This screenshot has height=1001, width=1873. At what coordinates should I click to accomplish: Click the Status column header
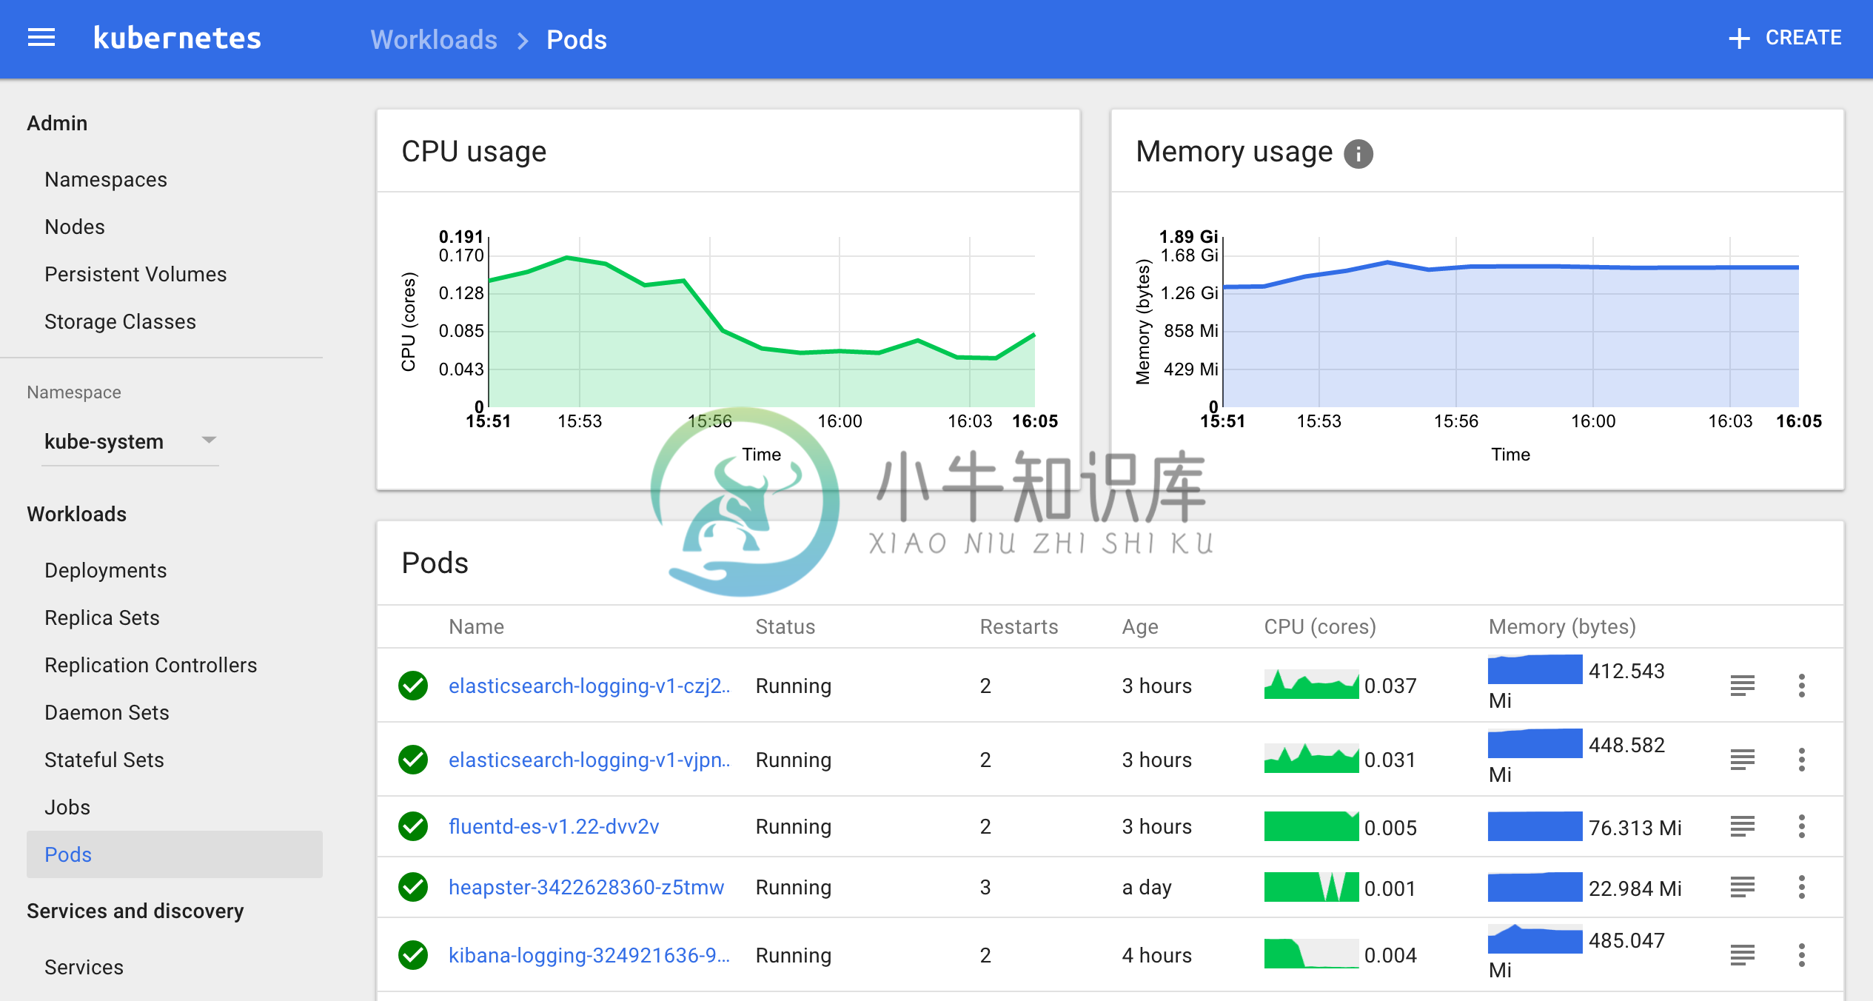pos(785,626)
